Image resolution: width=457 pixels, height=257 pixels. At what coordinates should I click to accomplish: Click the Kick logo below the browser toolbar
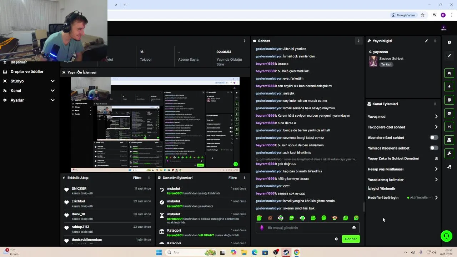point(443,28)
